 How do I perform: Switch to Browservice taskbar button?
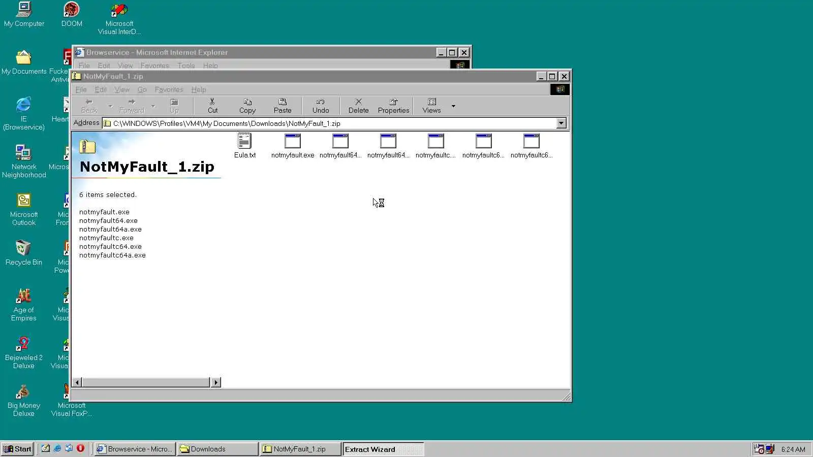[135, 449]
